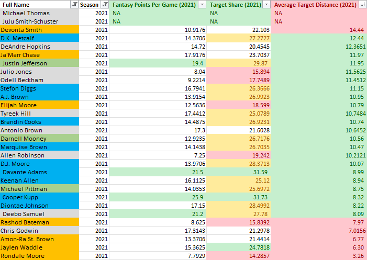Viewport: 367px width, 260px height.
Task: Select the Amon-Ra St. Brown name cell
Action: (x=39, y=239)
